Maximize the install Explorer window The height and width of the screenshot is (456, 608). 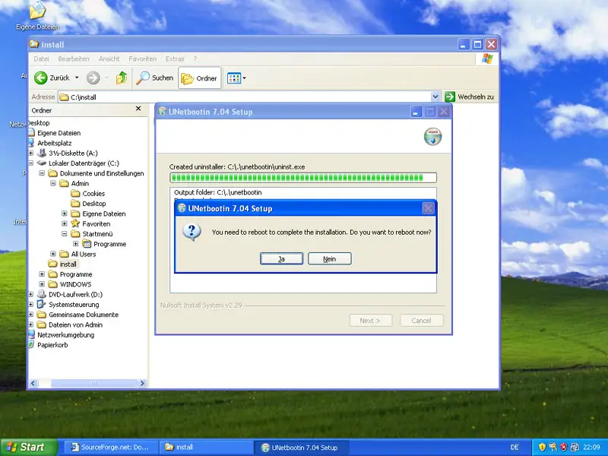pos(477,44)
